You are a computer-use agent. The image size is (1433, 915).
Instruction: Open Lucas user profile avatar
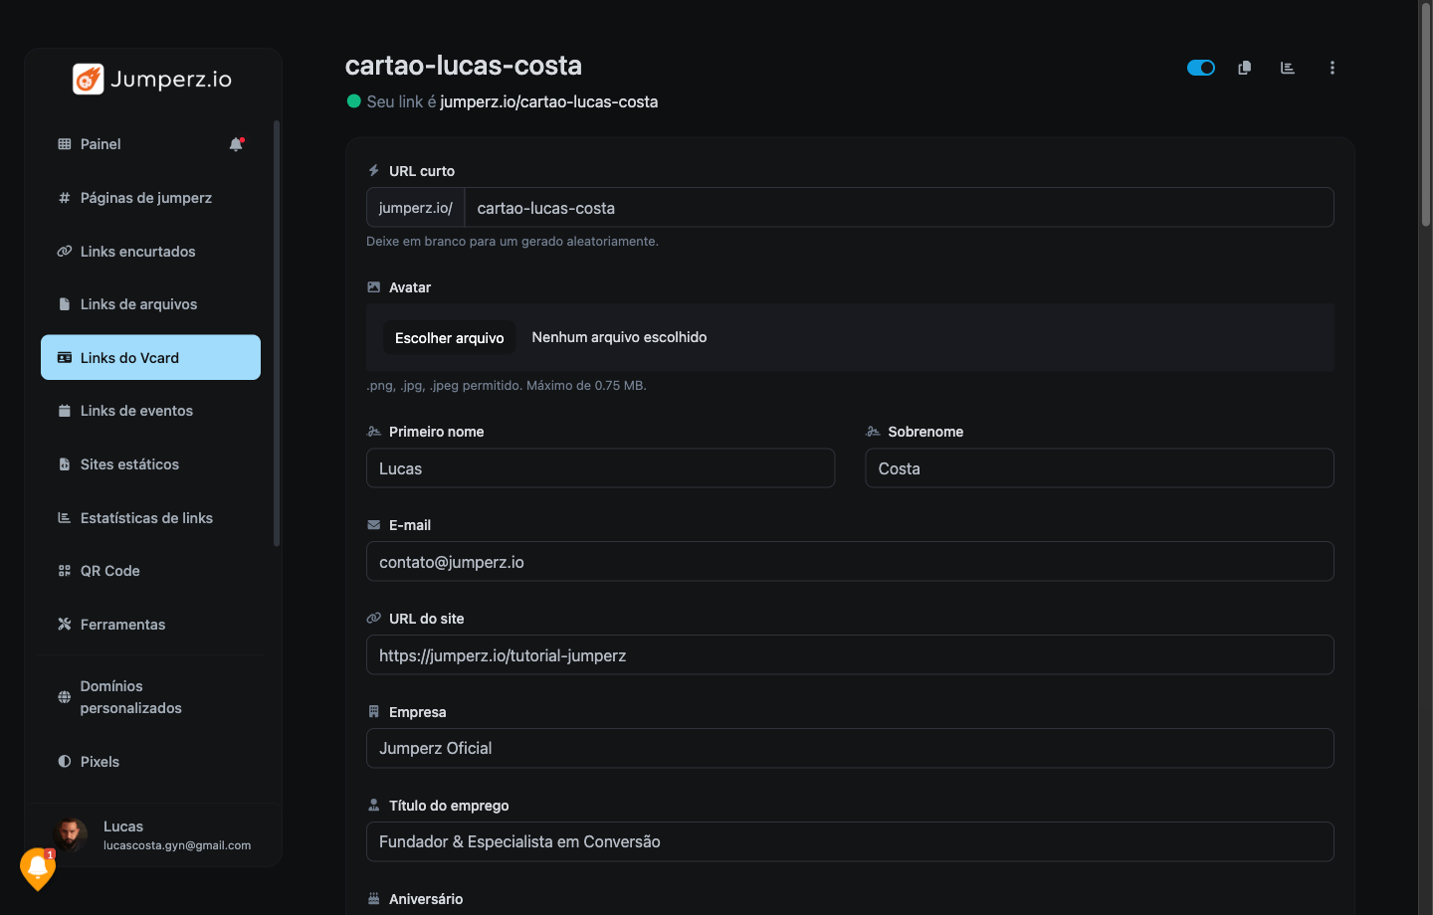(71, 834)
